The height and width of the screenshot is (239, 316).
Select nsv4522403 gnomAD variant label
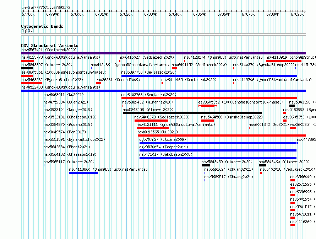[61, 87]
